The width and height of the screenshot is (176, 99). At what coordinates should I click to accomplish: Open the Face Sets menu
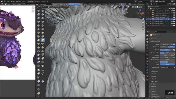[x=65, y=7]
